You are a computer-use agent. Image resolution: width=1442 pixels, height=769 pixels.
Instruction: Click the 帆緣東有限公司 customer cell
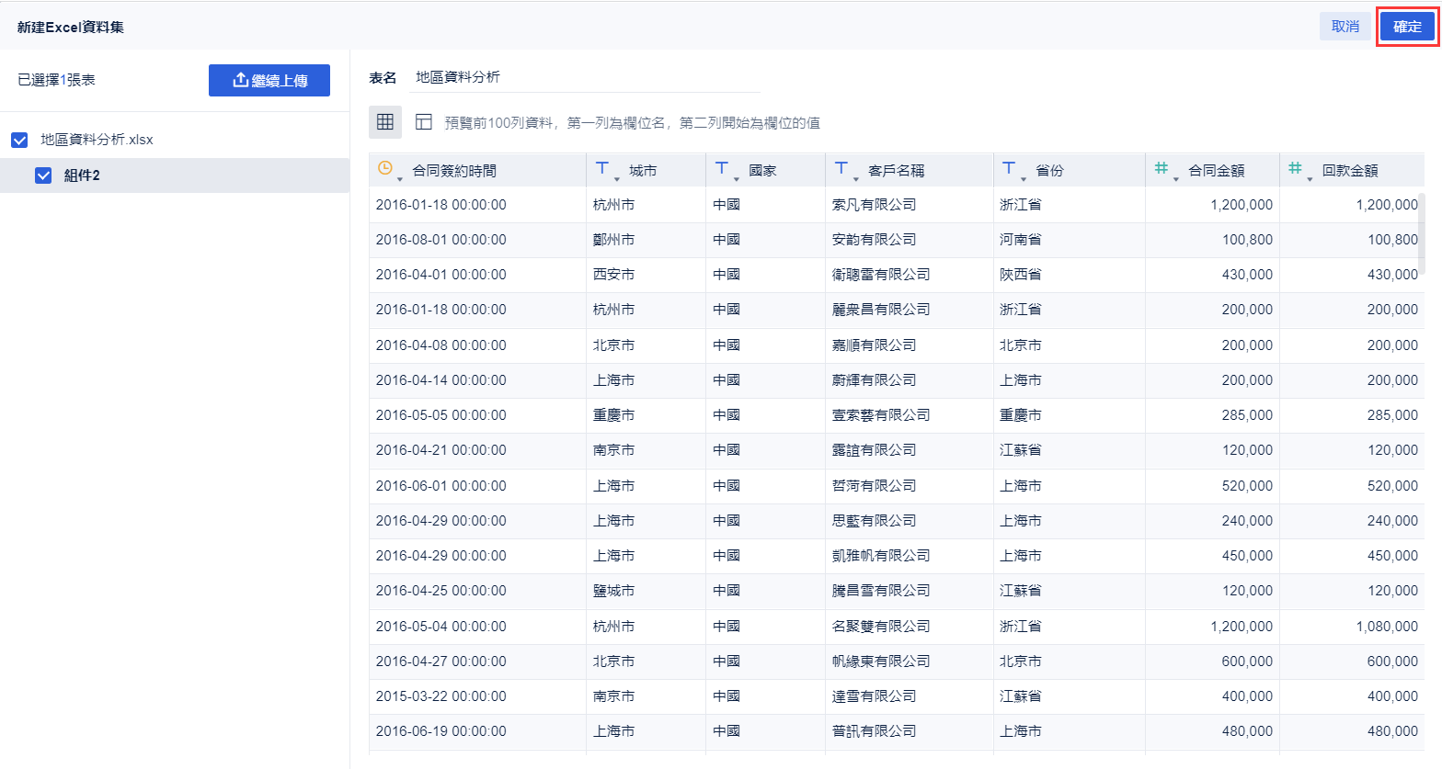[x=910, y=662]
